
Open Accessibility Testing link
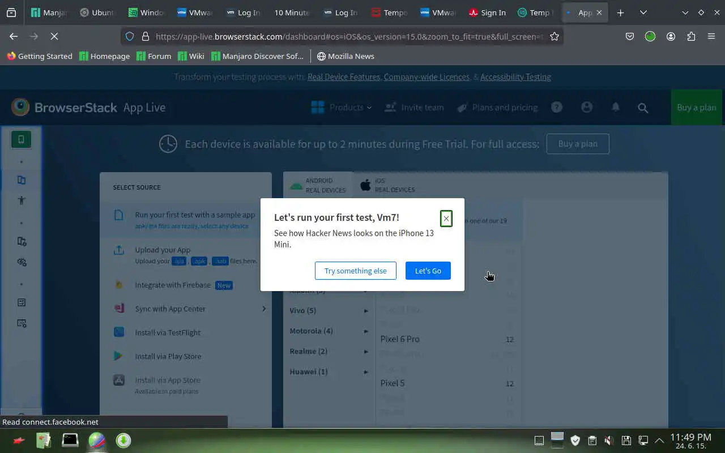[x=515, y=77]
